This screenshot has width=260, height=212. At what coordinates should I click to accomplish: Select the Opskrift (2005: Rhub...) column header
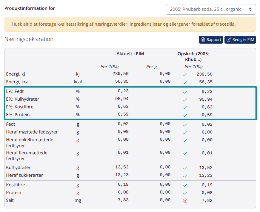[x=193, y=56]
